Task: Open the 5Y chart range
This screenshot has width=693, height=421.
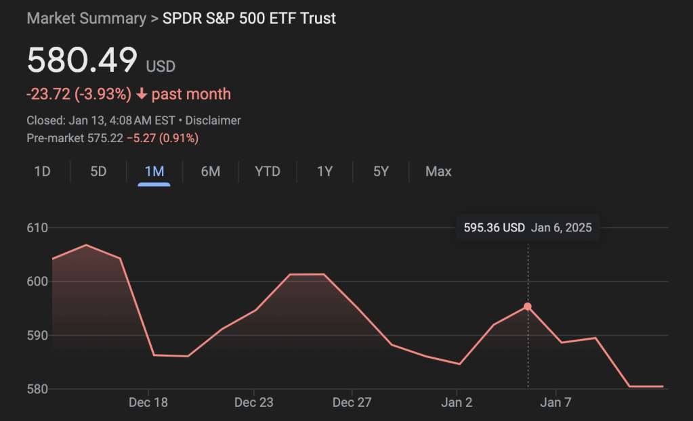Action: coord(381,171)
